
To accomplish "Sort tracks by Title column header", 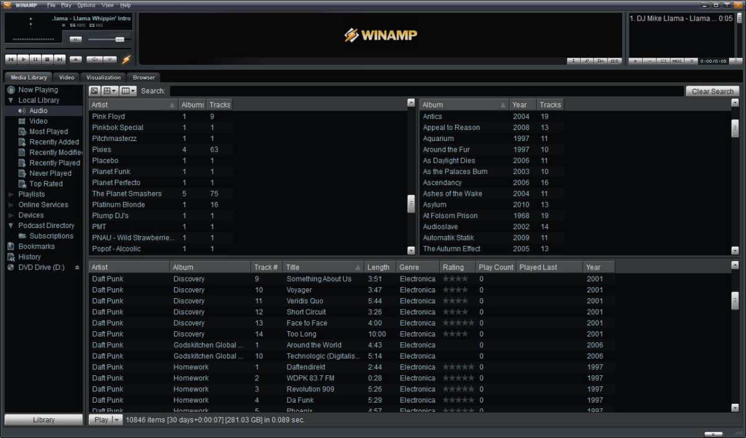I will coord(323,267).
